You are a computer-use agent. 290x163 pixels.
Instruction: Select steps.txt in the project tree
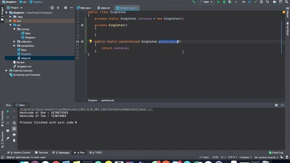point(39,58)
